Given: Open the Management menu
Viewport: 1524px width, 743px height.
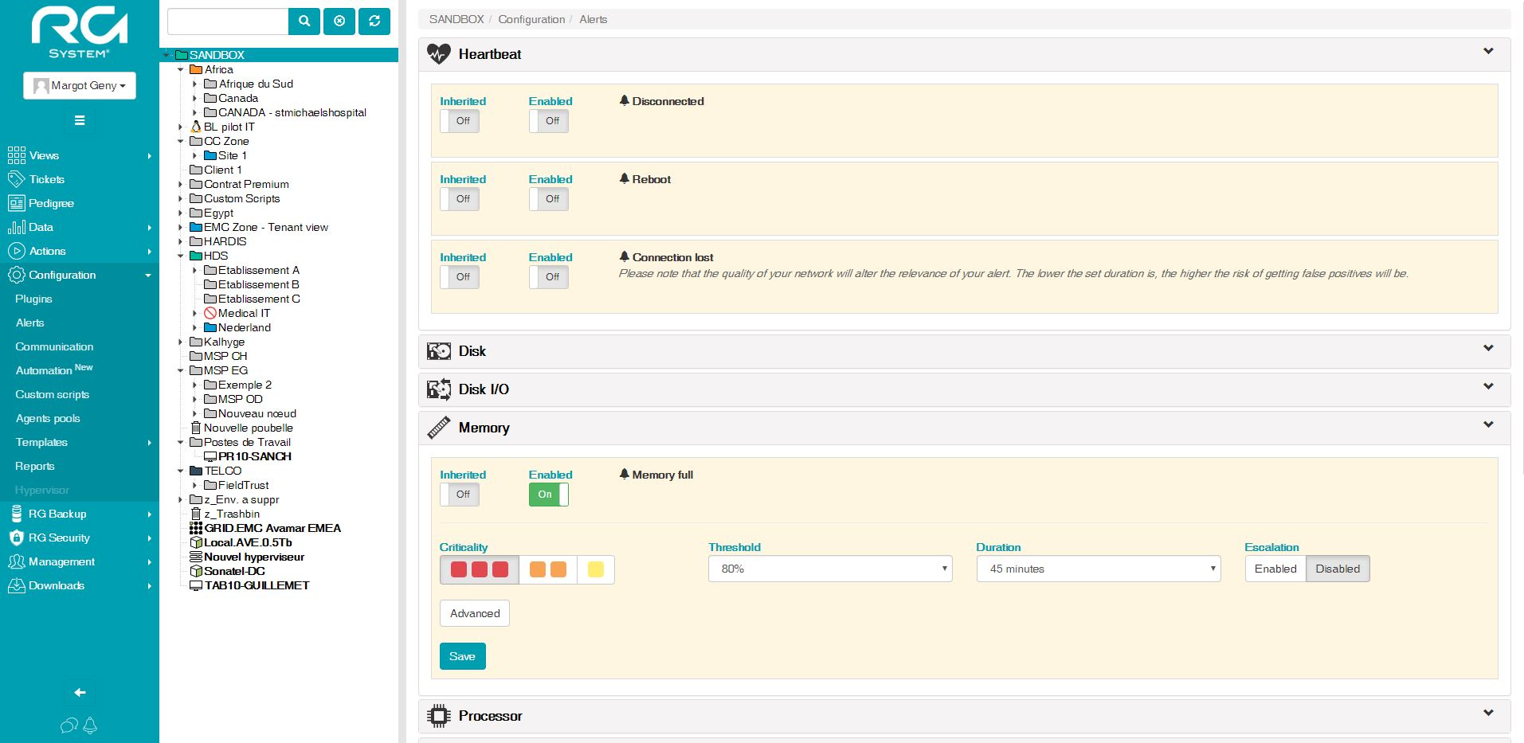Looking at the screenshot, I should click(x=80, y=561).
